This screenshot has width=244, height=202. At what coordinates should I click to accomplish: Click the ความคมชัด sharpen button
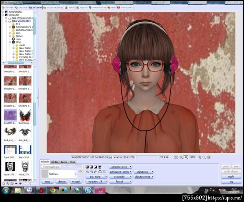click(119, 177)
